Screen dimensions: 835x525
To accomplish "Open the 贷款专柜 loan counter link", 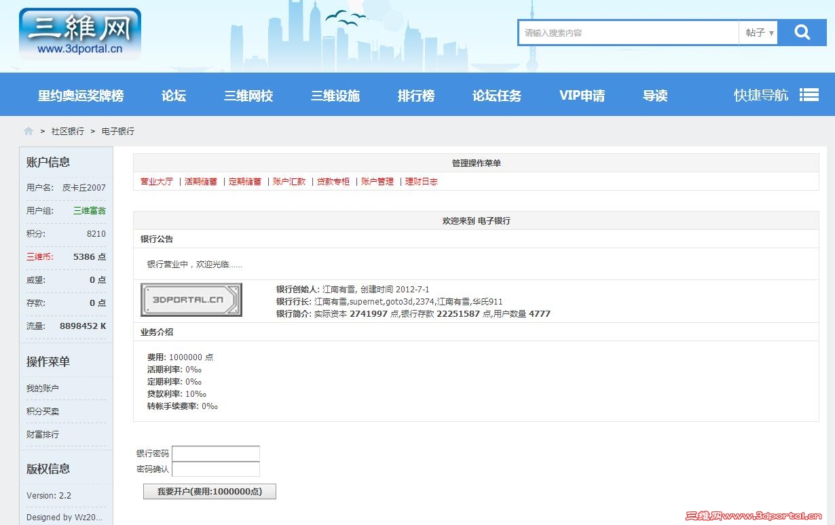I will point(333,182).
